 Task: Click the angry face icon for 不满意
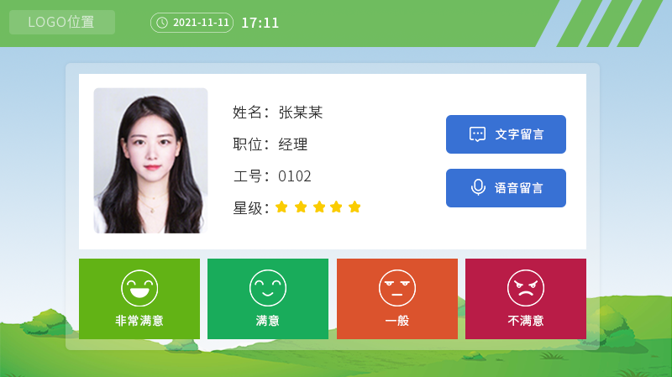pos(526,288)
